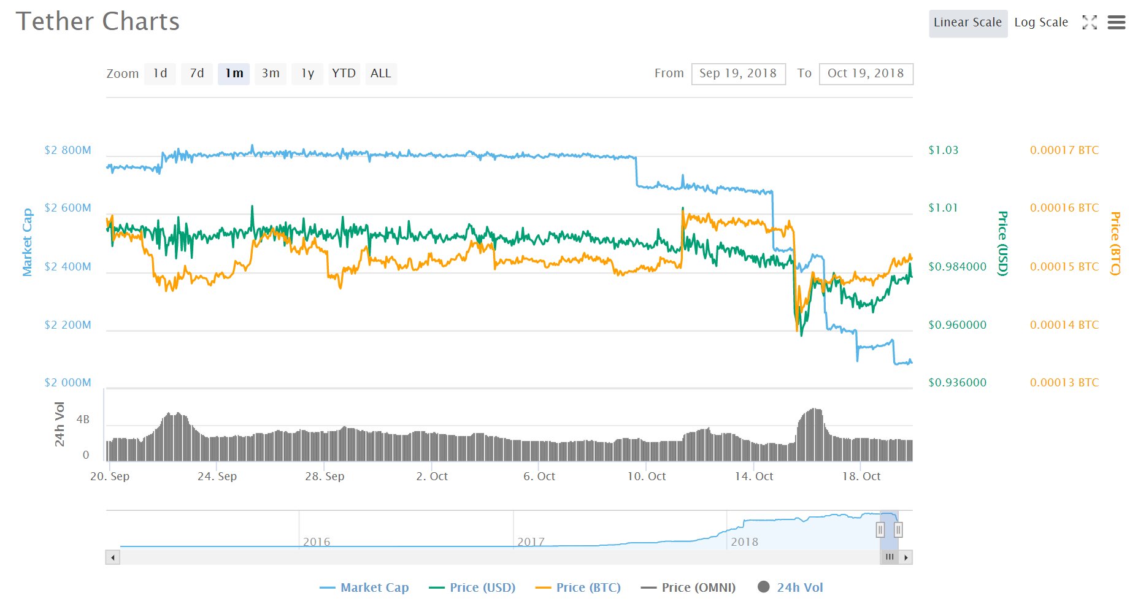Click the 28. Sep date label
This screenshot has width=1146, height=601.
tap(325, 477)
